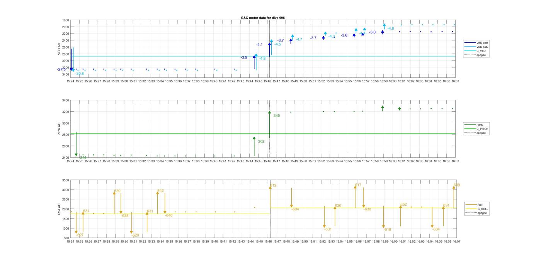Image resolution: width=541 pixels, height=267 pixels.
Task: Click the '-638' roll data label
Action: (125, 216)
